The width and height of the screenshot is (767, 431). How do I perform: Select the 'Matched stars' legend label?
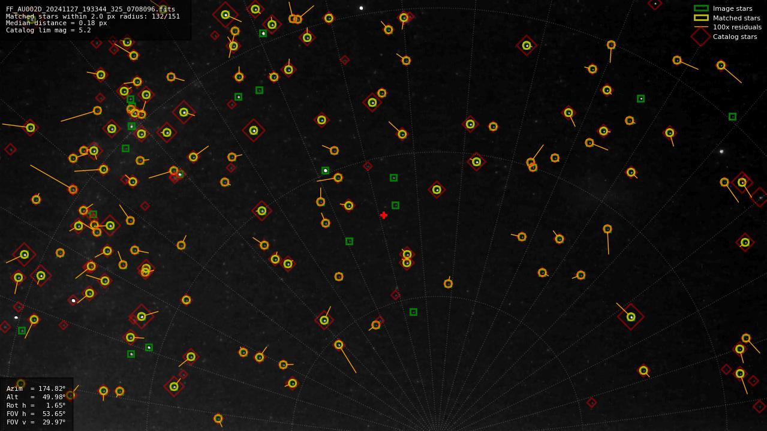coord(736,18)
